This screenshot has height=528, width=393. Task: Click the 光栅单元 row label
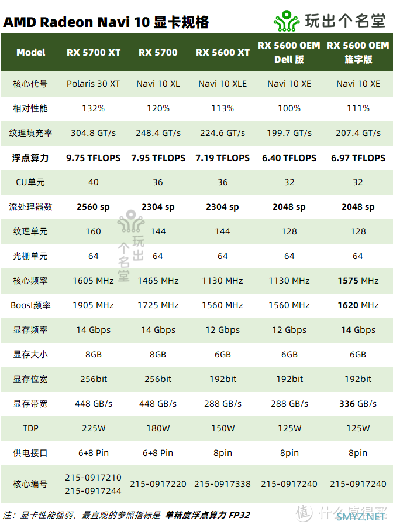[x=30, y=256]
